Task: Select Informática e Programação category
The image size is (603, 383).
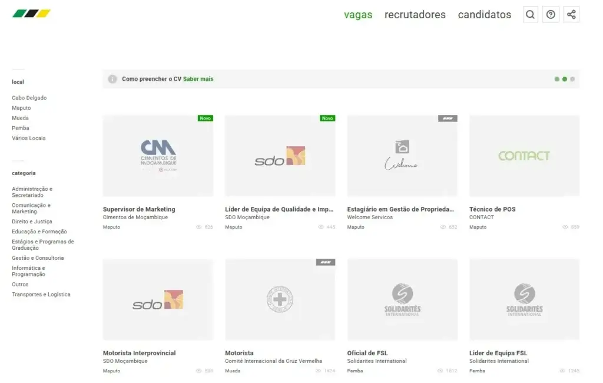Action: click(x=28, y=271)
